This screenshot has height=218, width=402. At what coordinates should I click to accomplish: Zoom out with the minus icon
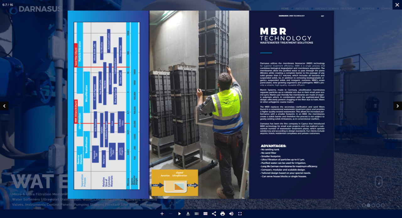(171, 214)
